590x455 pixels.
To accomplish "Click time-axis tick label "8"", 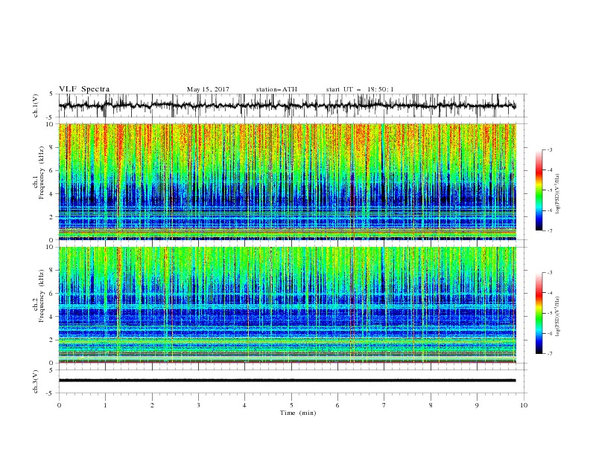I will (431, 405).
